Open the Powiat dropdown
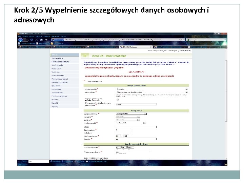This screenshot has height=183, width=244. (128, 117)
